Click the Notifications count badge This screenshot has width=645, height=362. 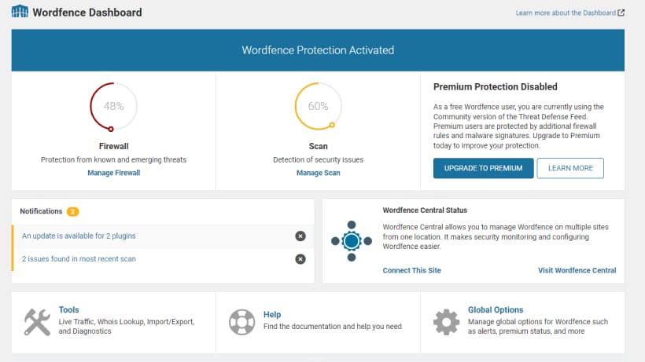73,211
